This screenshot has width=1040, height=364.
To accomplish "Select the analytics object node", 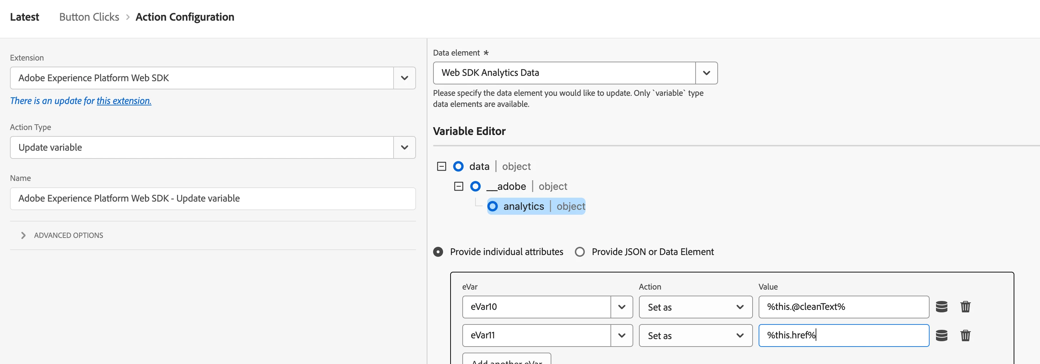I will 536,206.
